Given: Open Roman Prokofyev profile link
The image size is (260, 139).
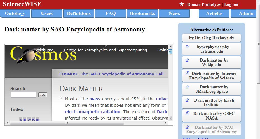Looking at the screenshot, I should pos(204,4).
